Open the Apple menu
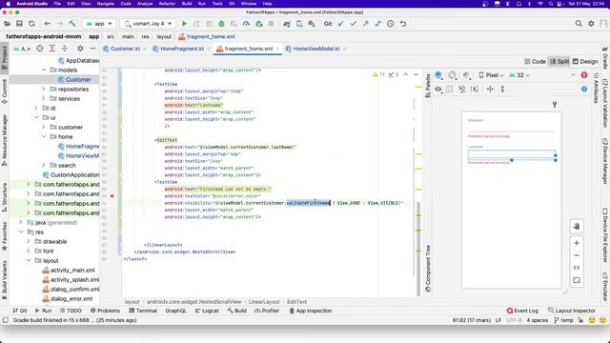This screenshot has width=610, height=343. click(x=9, y=4)
